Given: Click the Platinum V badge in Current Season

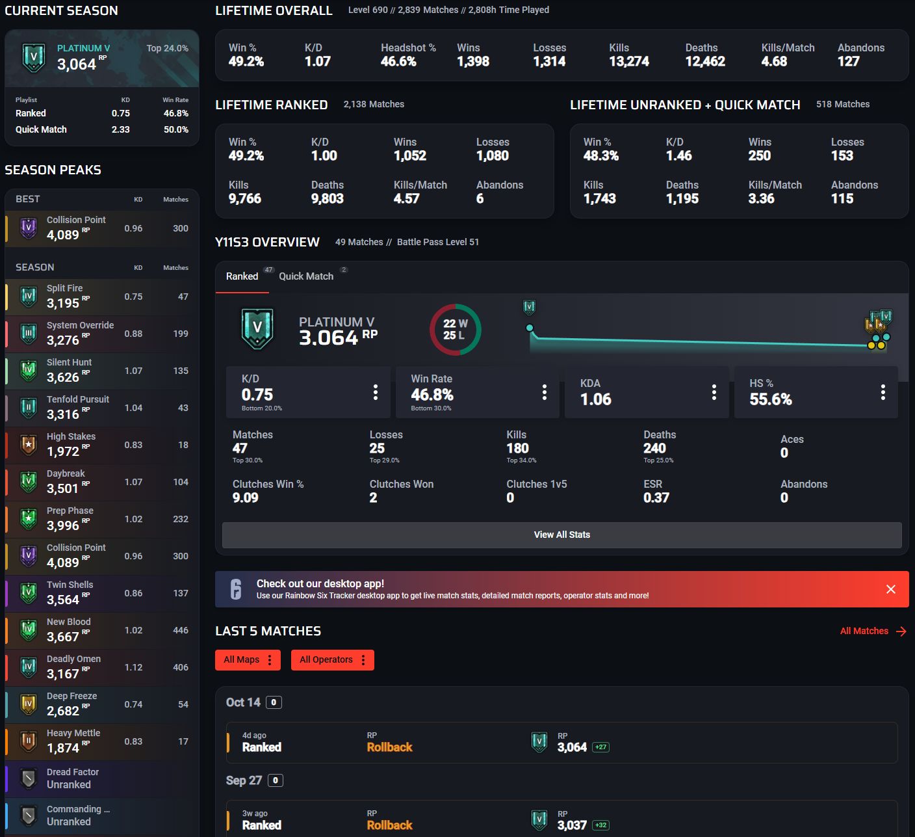Looking at the screenshot, I should point(33,58).
